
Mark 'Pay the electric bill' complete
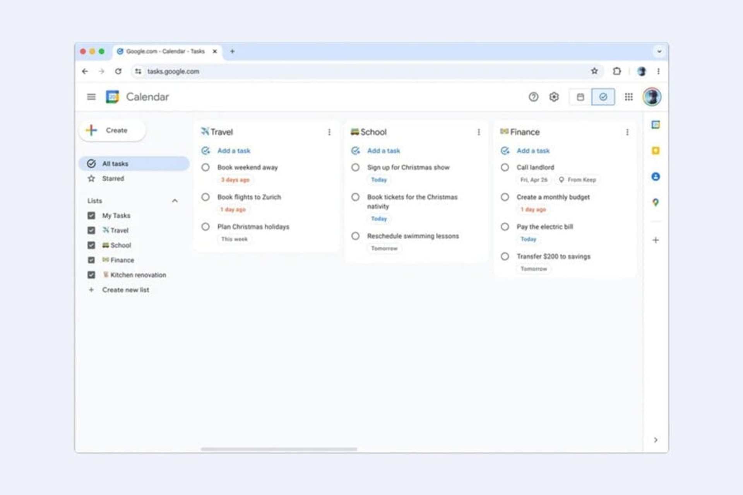[x=505, y=227]
